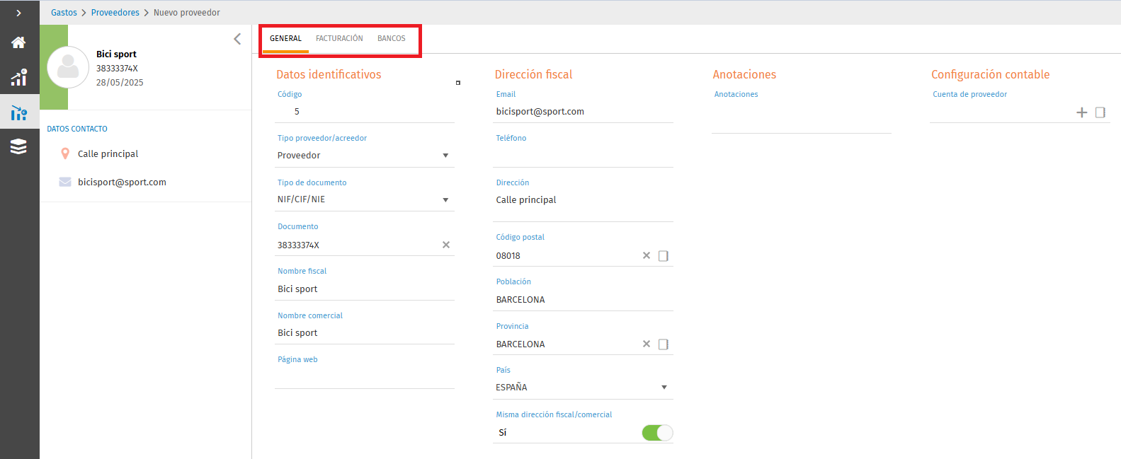Click the envelope icon in contact data

[x=65, y=182]
